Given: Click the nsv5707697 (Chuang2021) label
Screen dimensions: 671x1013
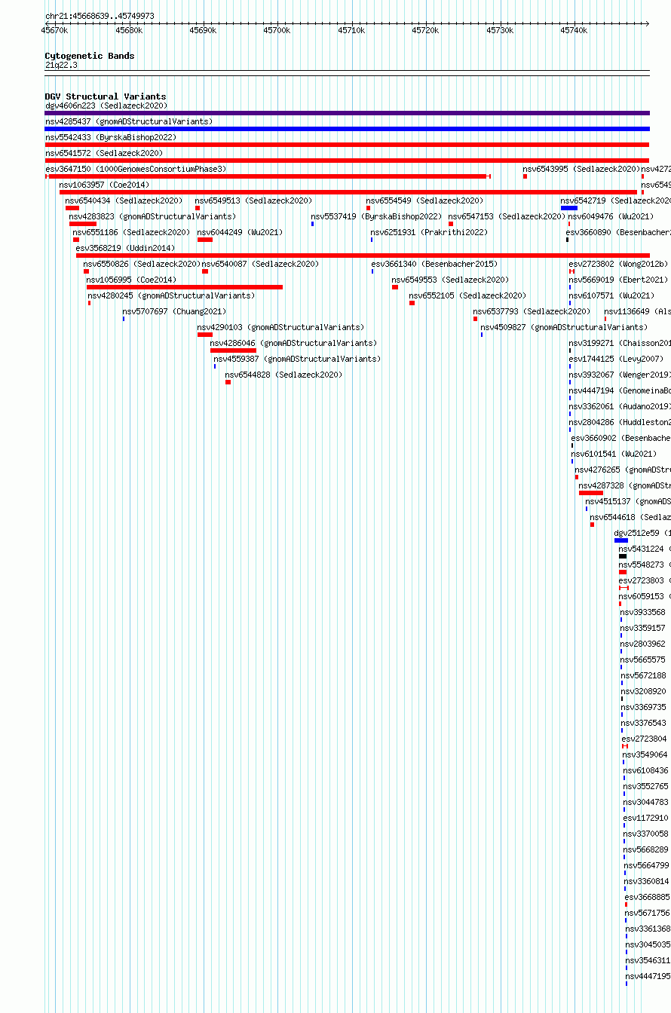Looking at the screenshot, I should click(174, 311).
